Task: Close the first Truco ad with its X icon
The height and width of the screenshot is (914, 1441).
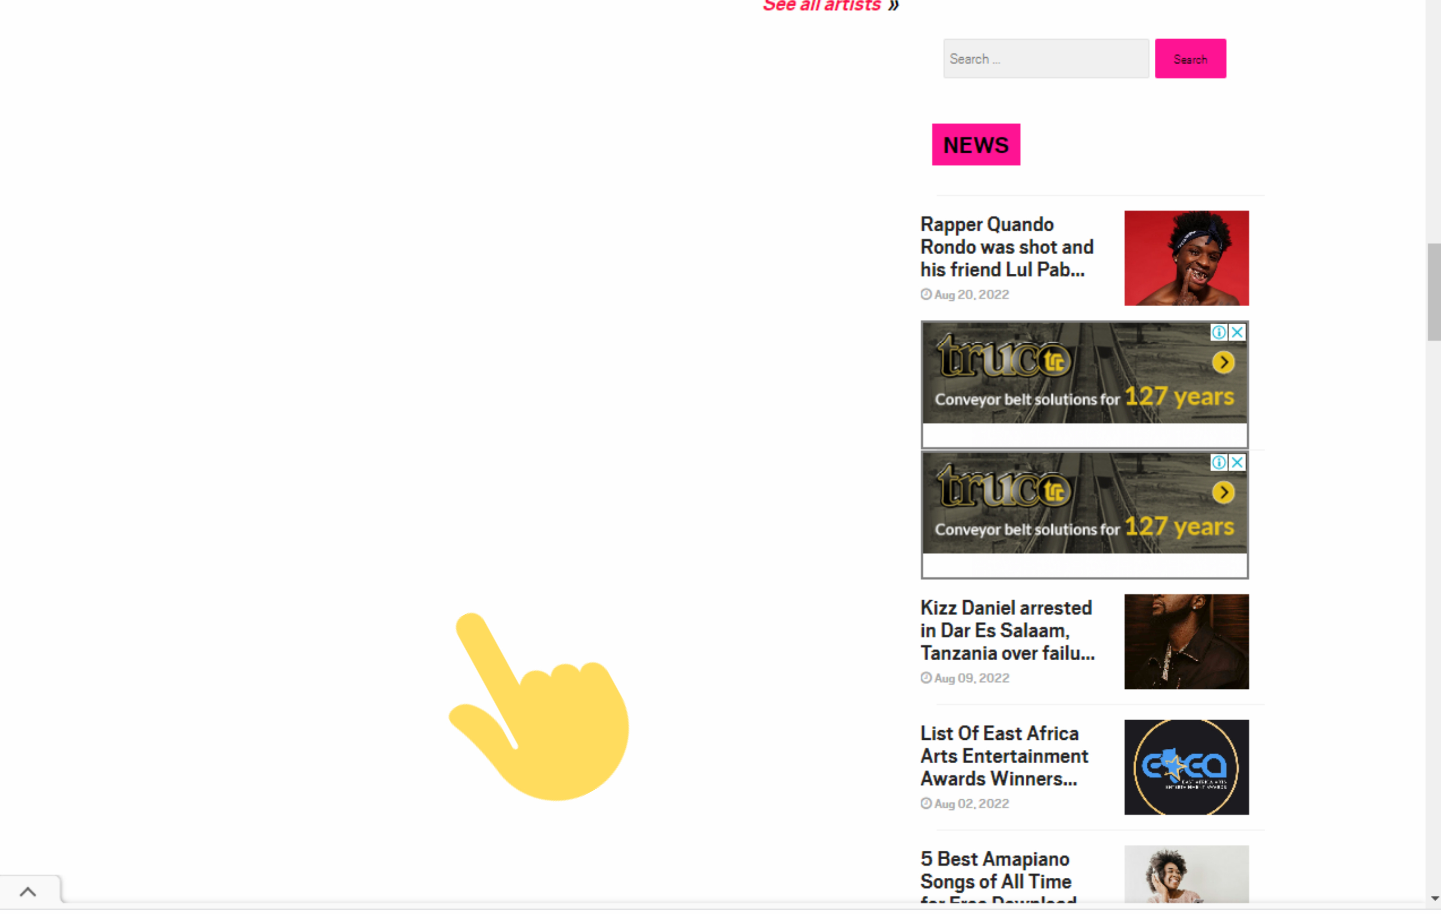Action: 1237,332
